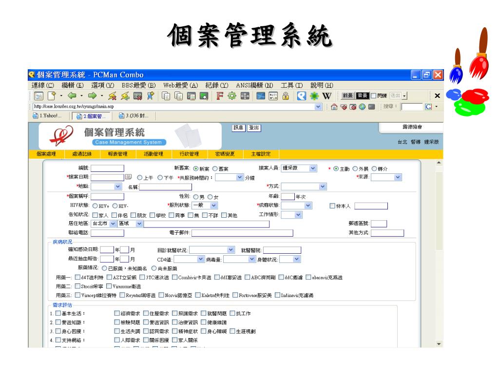Viewport: 499px width, 374px height.
Task: Open the calendar picker next to 接案日期
Action: click(128, 176)
